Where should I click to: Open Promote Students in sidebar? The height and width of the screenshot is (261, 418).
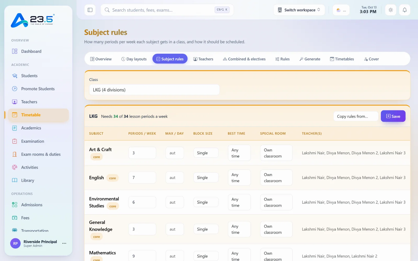[38, 89]
